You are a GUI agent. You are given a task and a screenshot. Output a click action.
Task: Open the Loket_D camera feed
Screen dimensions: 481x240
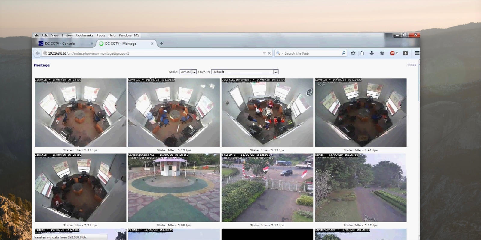click(80, 112)
